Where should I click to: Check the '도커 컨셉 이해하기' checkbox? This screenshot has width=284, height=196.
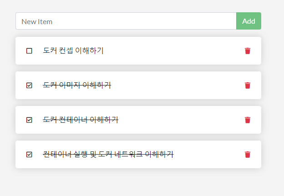(x=29, y=51)
